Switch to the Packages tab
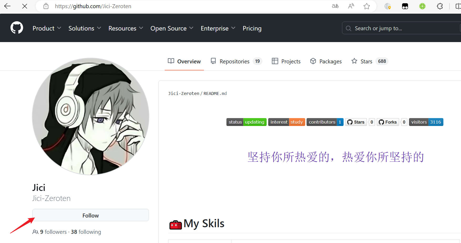 coord(326,61)
